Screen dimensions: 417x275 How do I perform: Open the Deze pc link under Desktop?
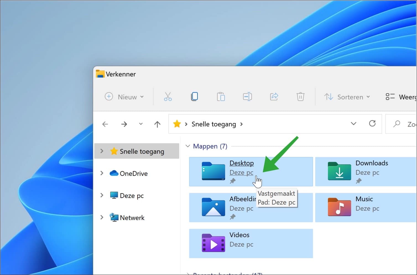[241, 172]
